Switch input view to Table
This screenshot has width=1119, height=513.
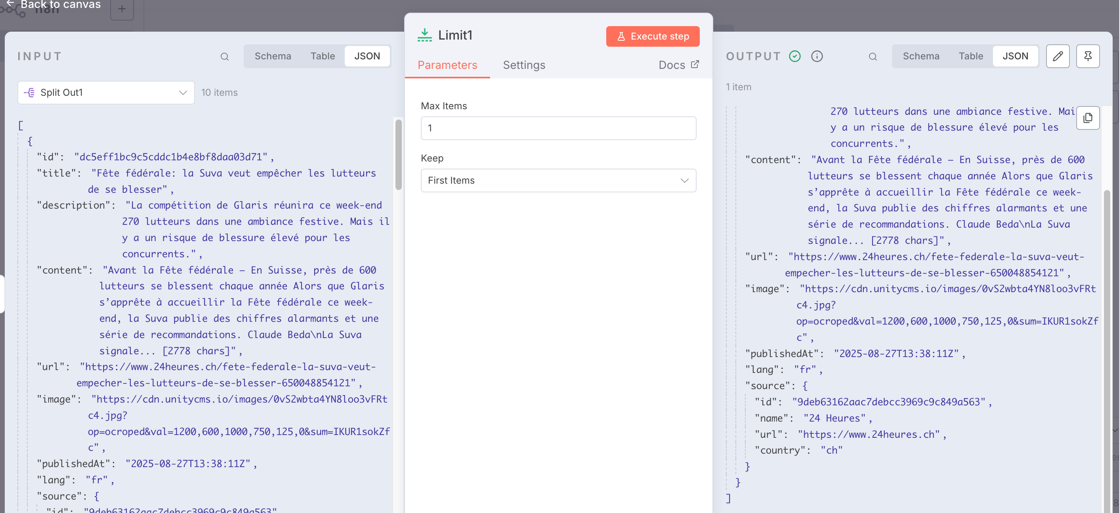click(322, 56)
